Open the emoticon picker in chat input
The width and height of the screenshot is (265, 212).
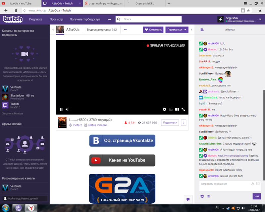click(x=258, y=184)
